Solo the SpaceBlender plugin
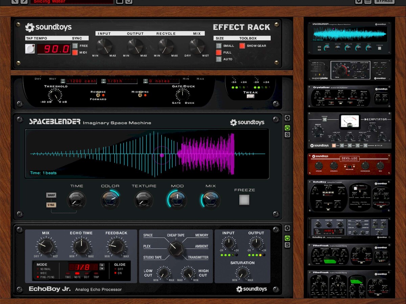Viewport: 406px width, 304px height. [x=287, y=135]
